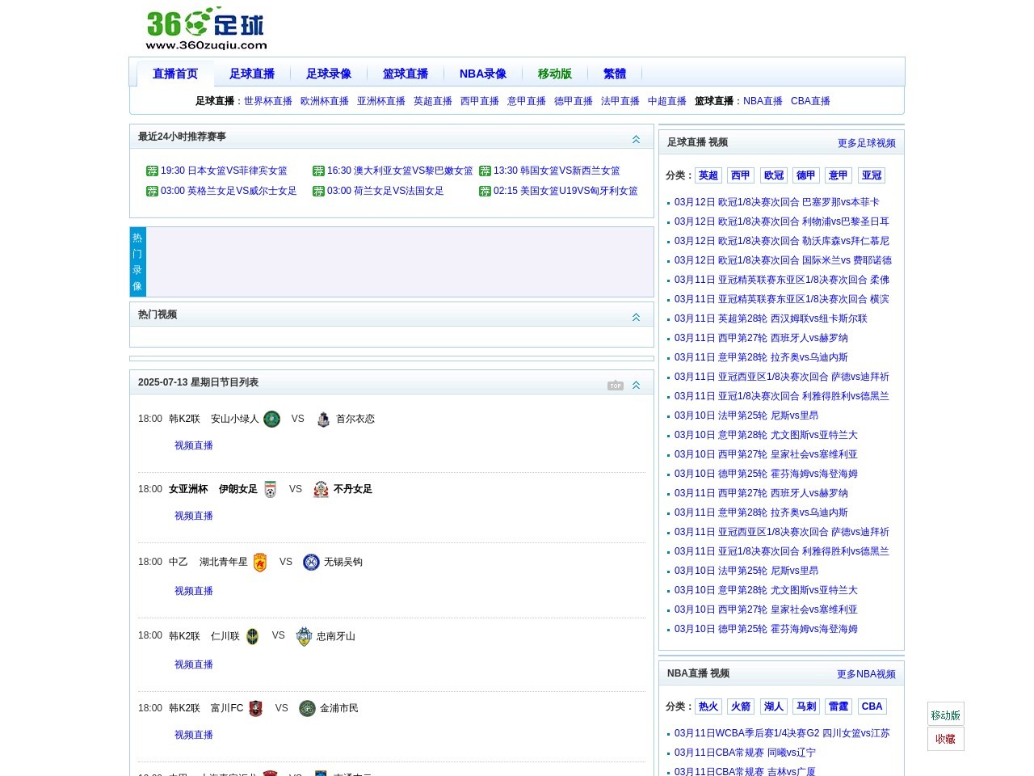Open the NBA录像 menu item

point(482,73)
